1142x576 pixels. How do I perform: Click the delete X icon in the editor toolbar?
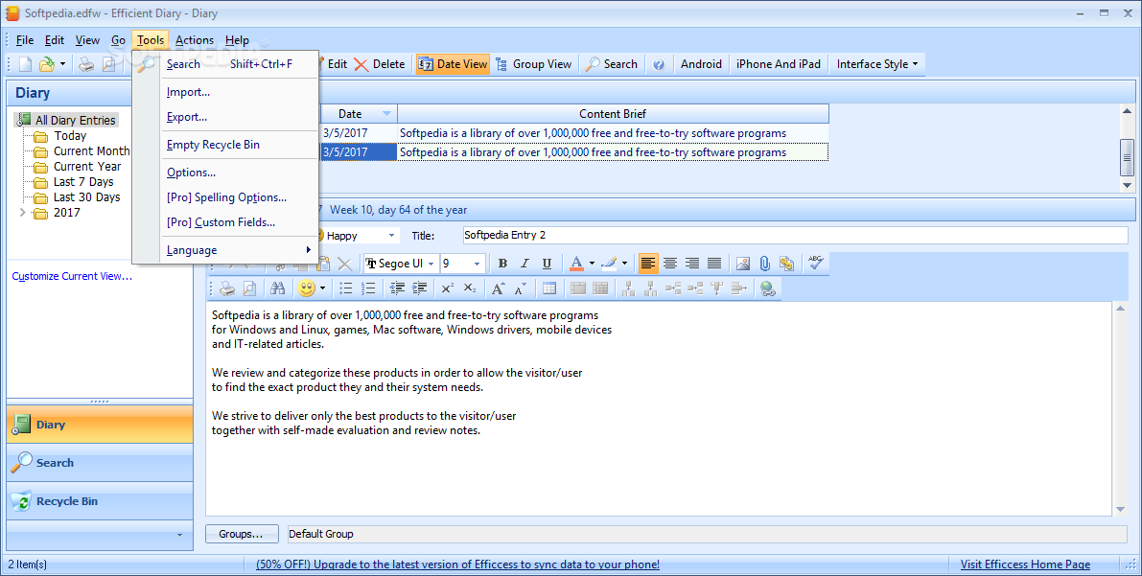pos(345,264)
